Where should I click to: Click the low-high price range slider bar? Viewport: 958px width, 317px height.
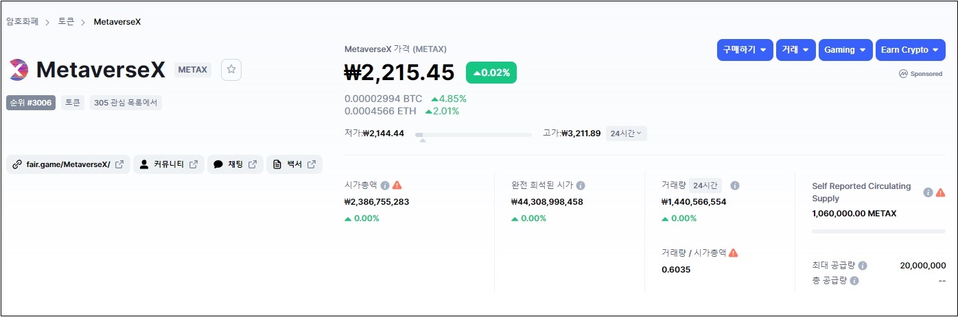(473, 135)
